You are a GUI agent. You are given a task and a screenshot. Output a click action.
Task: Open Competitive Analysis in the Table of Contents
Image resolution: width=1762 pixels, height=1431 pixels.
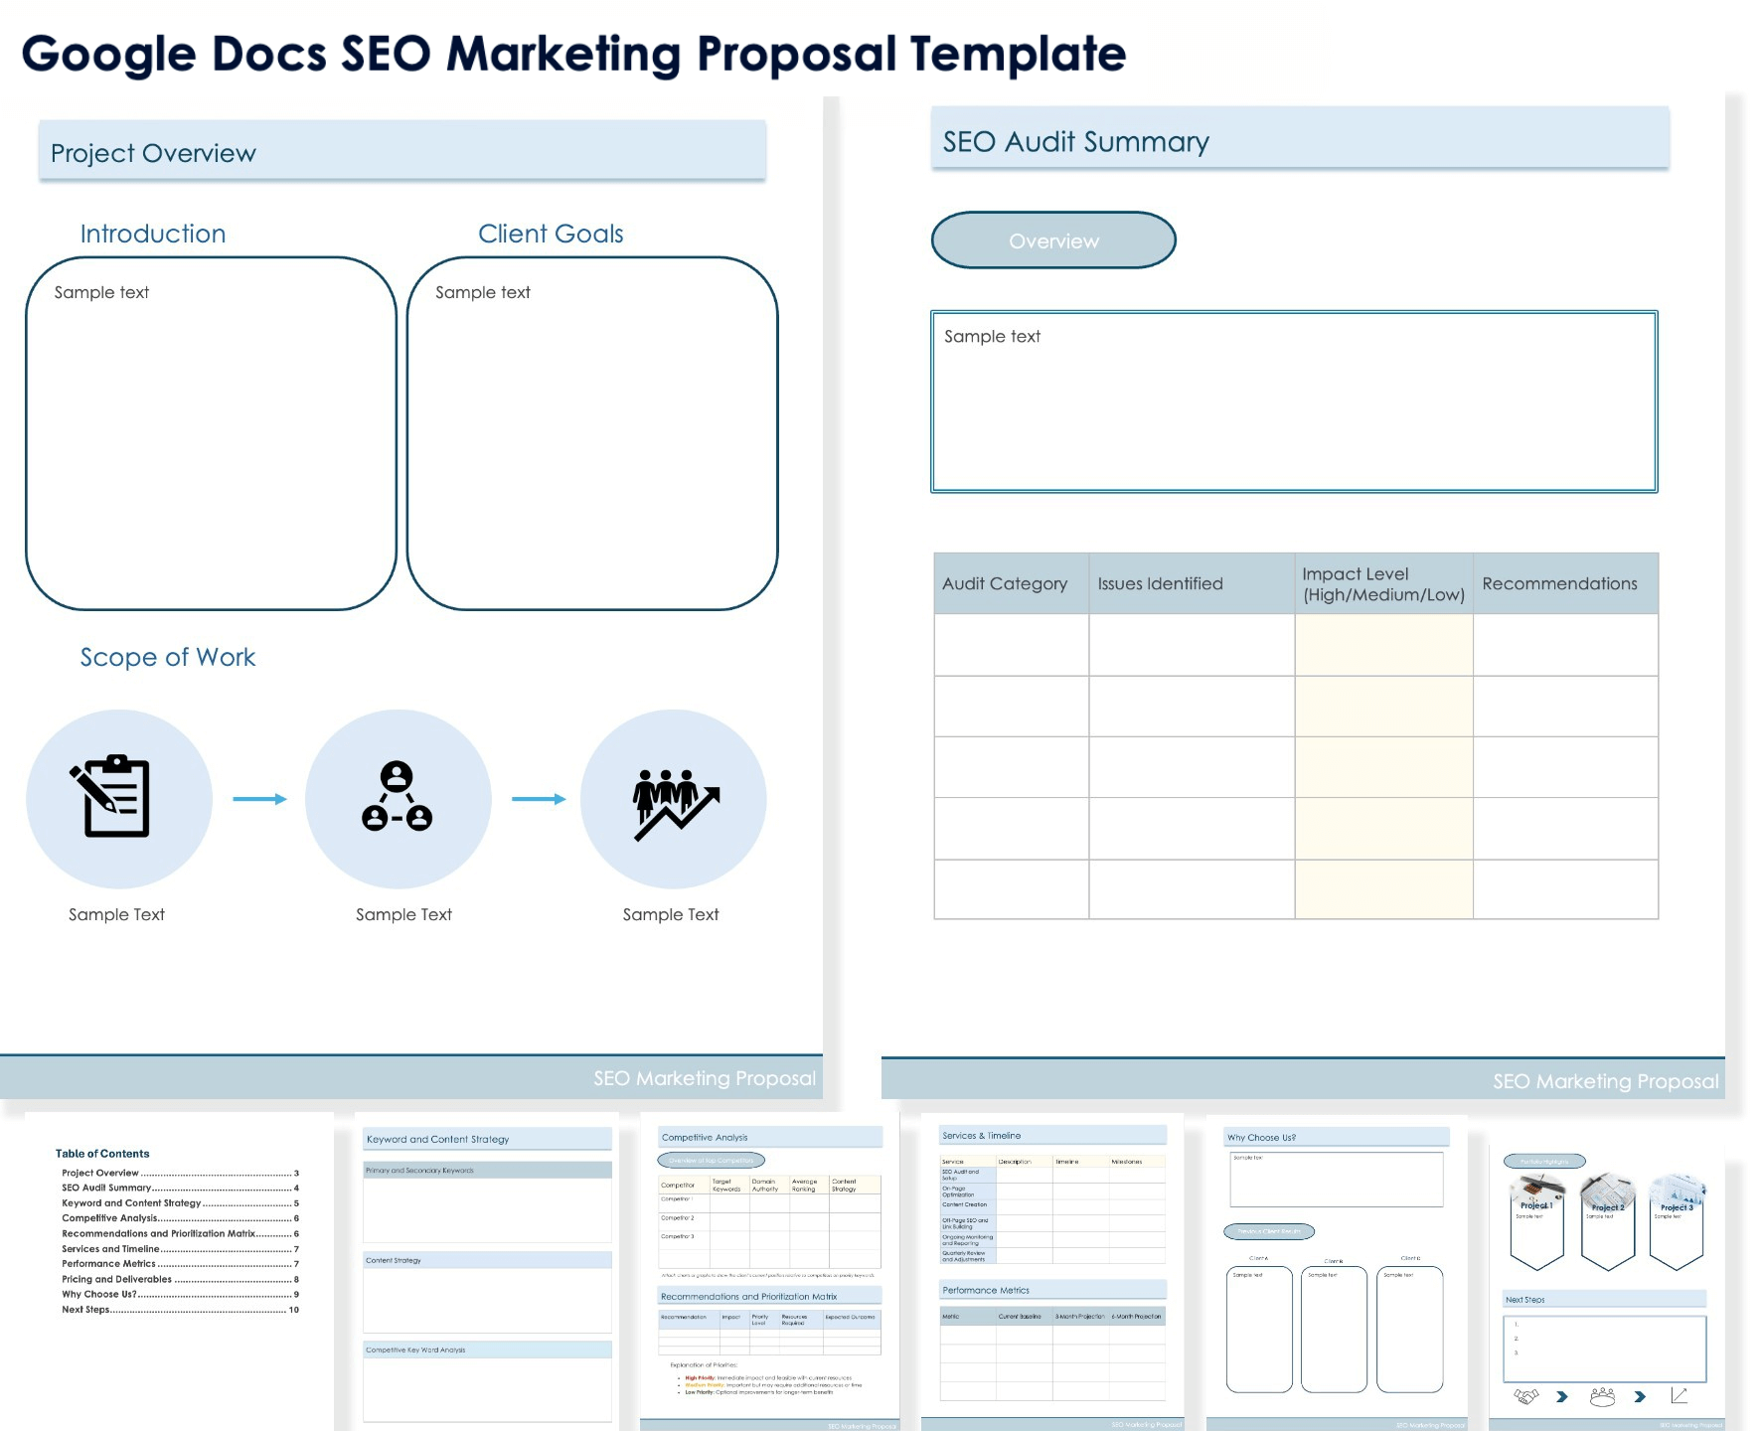coord(180,1217)
